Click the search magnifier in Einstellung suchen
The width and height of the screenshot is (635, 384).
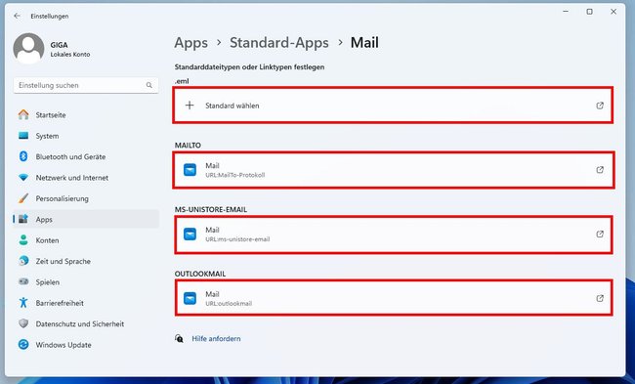click(149, 85)
